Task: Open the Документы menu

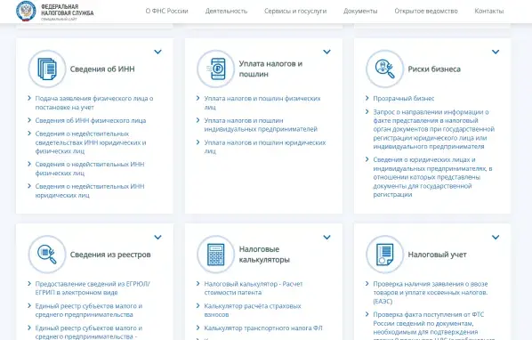Action: (x=360, y=11)
